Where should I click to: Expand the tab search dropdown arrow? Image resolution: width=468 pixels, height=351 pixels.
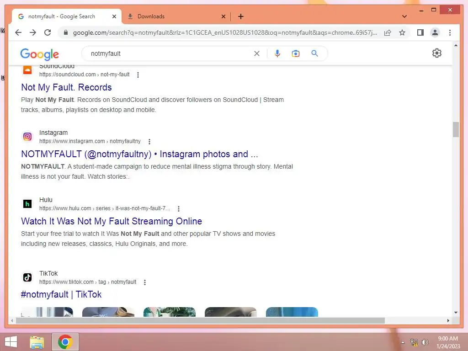[404, 16]
